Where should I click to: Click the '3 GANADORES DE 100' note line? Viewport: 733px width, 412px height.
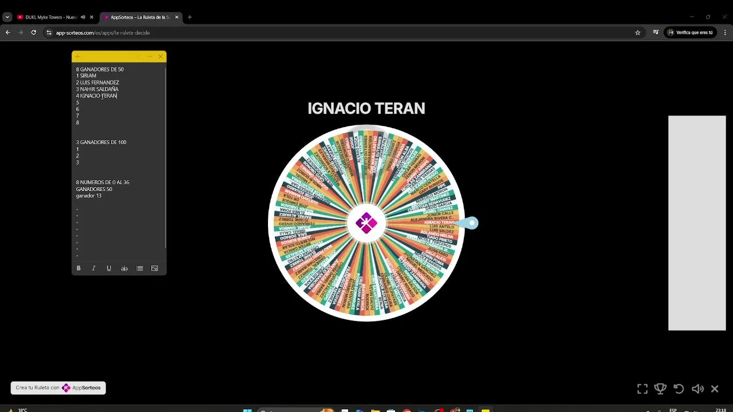point(101,142)
